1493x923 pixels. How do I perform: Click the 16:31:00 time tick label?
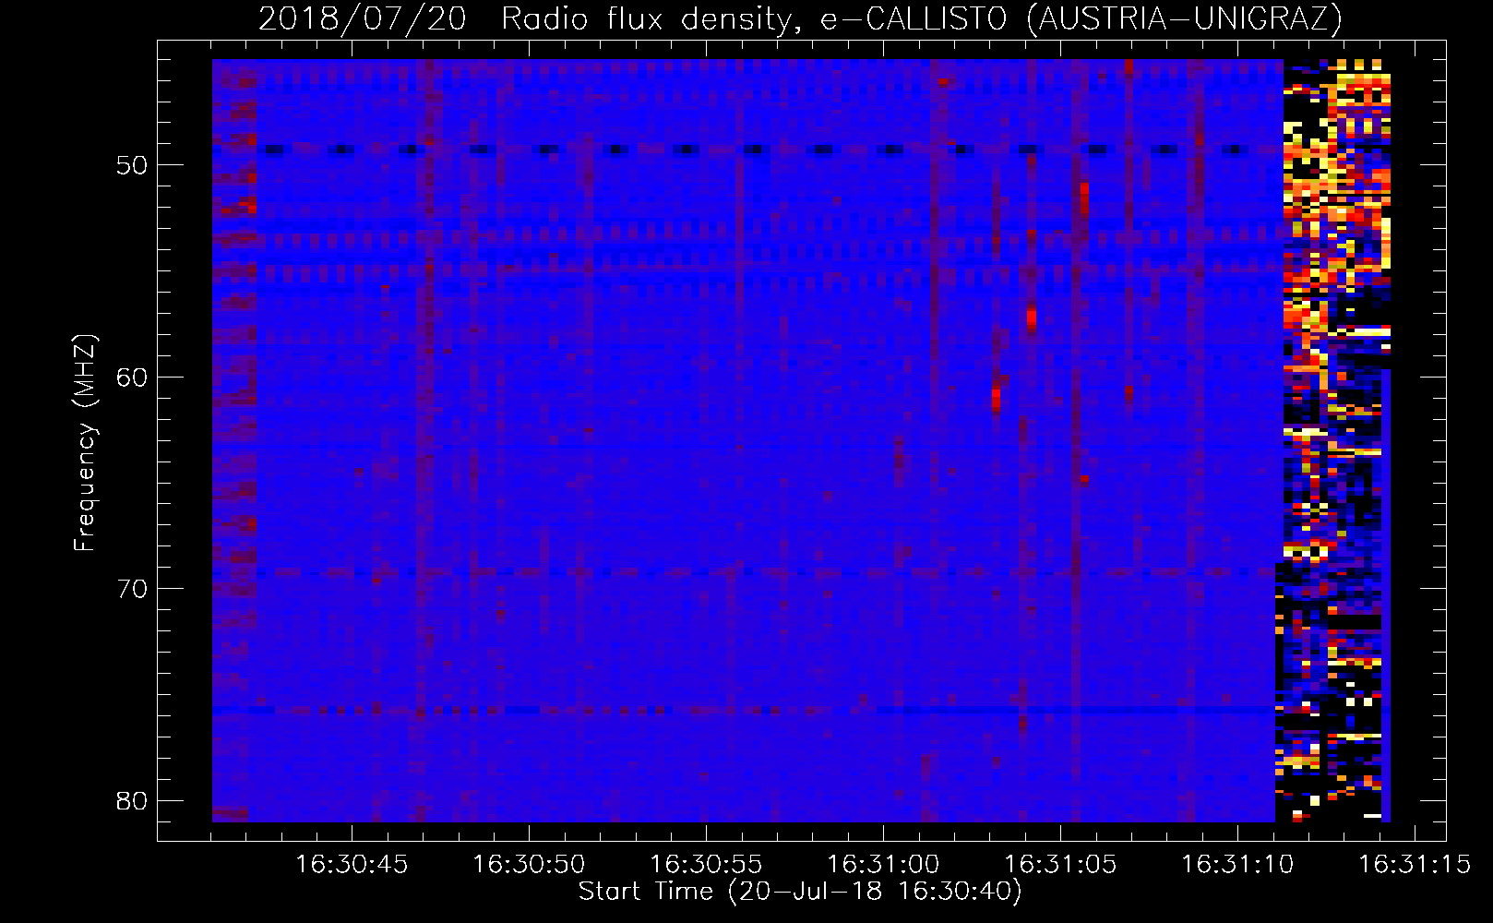[883, 865]
